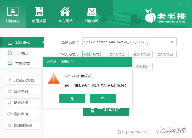Click the warning triangle icon in dialog
Viewport: 192px width, 138px height.
pyautogui.click(x=54, y=79)
